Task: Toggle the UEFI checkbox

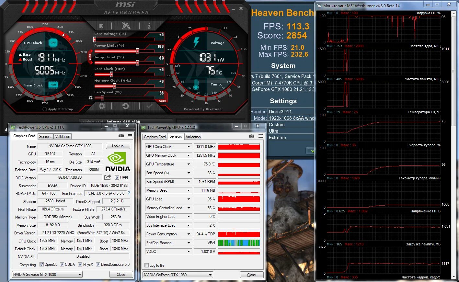Action: pyautogui.click(x=117, y=177)
